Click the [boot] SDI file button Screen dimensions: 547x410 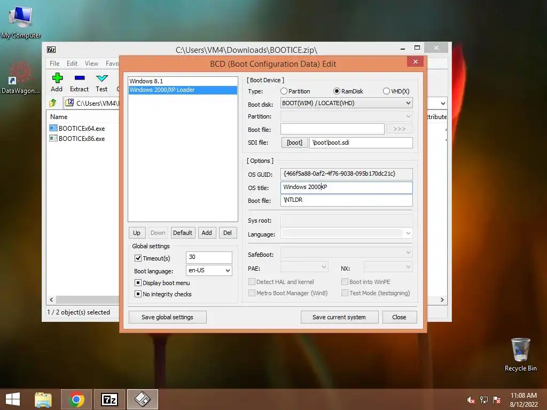tap(294, 142)
